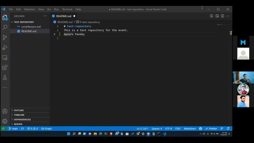254x143 pixels.
Task: Show additional activity bar views ellipsis
Action: [x=5, y=87]
